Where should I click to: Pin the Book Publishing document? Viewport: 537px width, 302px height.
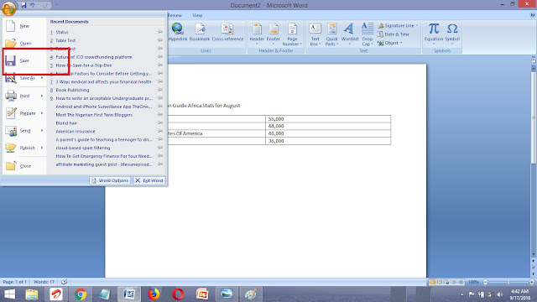(x=160, y=90)
